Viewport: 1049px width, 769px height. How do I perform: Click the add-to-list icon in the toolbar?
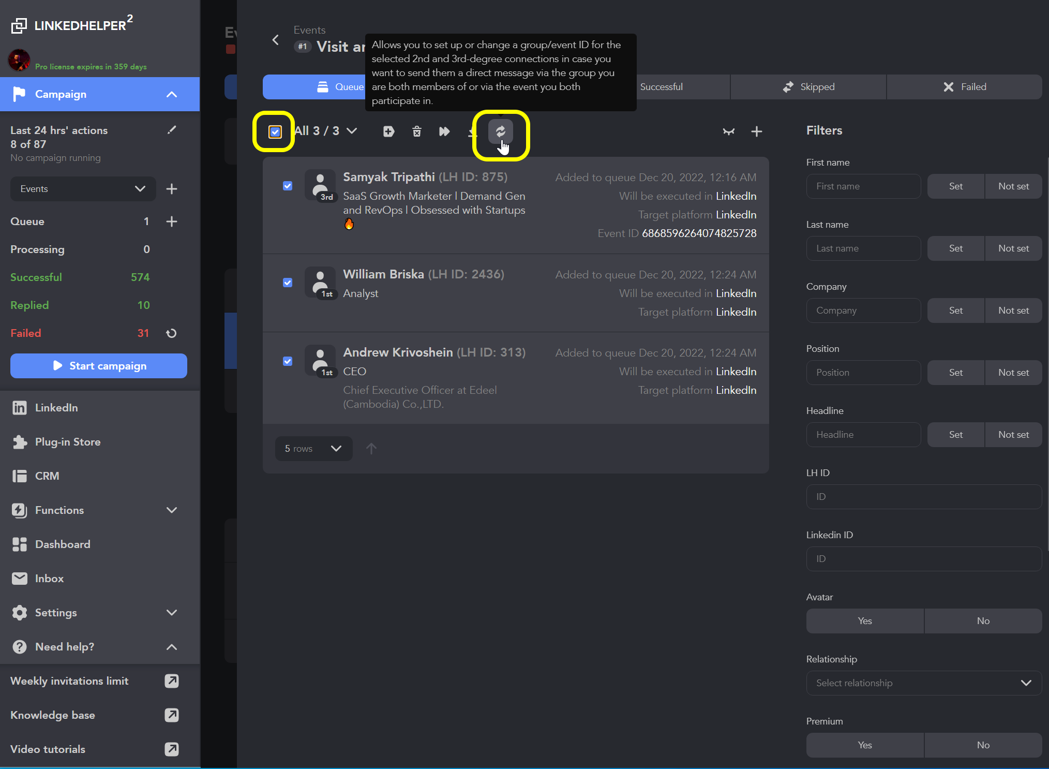[x=388, y=131]
